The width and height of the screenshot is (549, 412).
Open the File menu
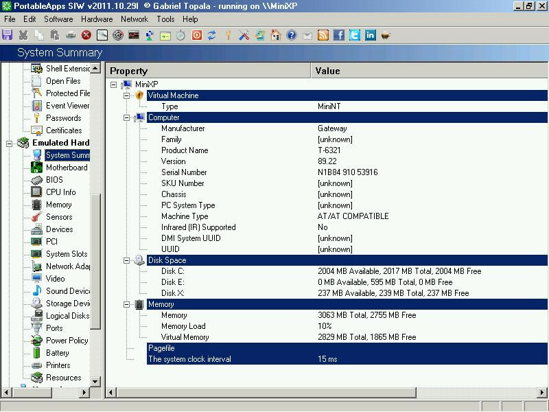point(10,19)
